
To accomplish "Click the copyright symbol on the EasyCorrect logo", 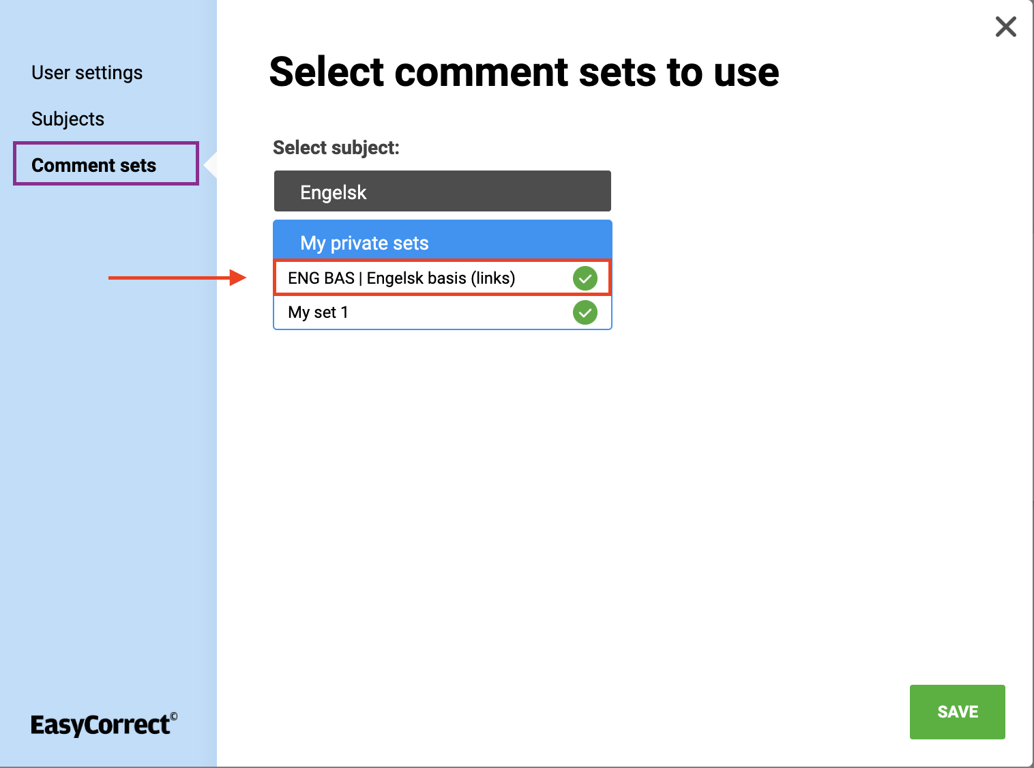I will [174, 716].
